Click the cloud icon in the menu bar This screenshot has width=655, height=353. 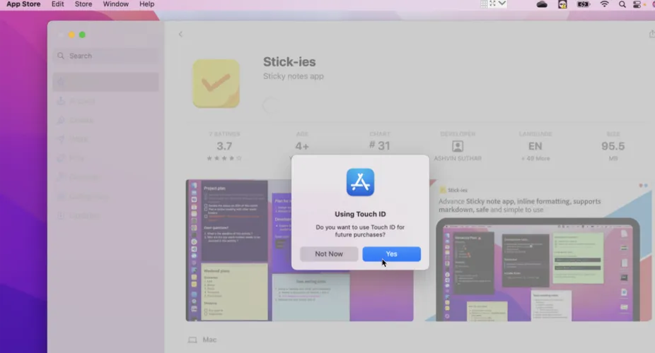[x=542, y=4]
